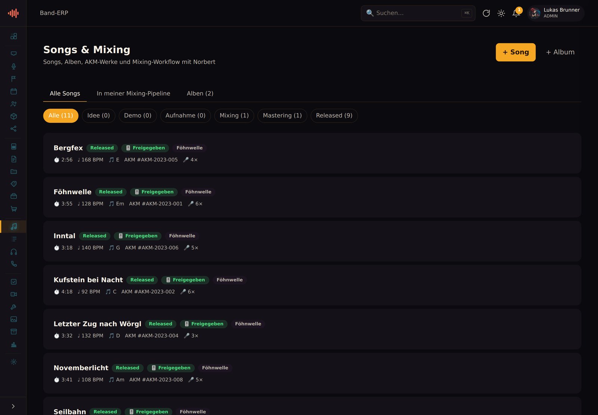Open the microphone icon in sidebar
Viewport: 598px width, 415px height.
[x=13, y=66]
